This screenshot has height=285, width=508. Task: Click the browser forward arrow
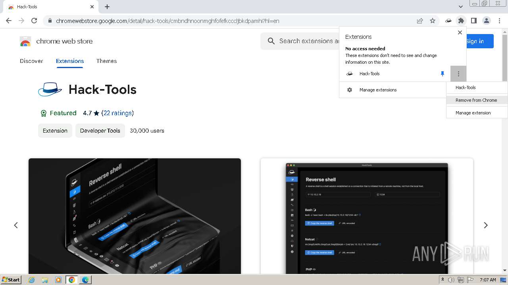click(21, 21)
